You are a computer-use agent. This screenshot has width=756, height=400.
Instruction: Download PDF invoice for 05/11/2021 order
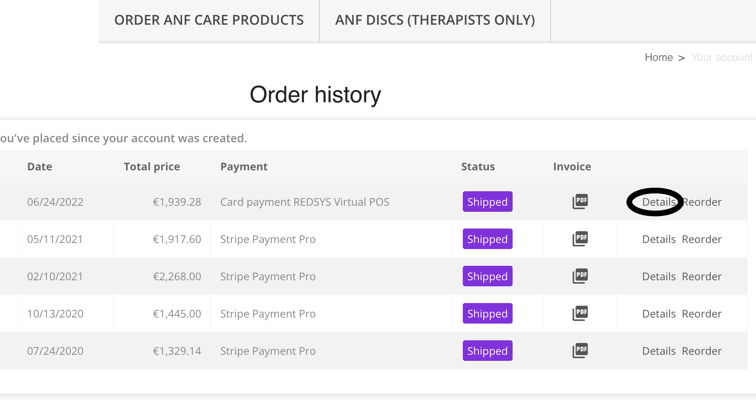coord(580,239)
